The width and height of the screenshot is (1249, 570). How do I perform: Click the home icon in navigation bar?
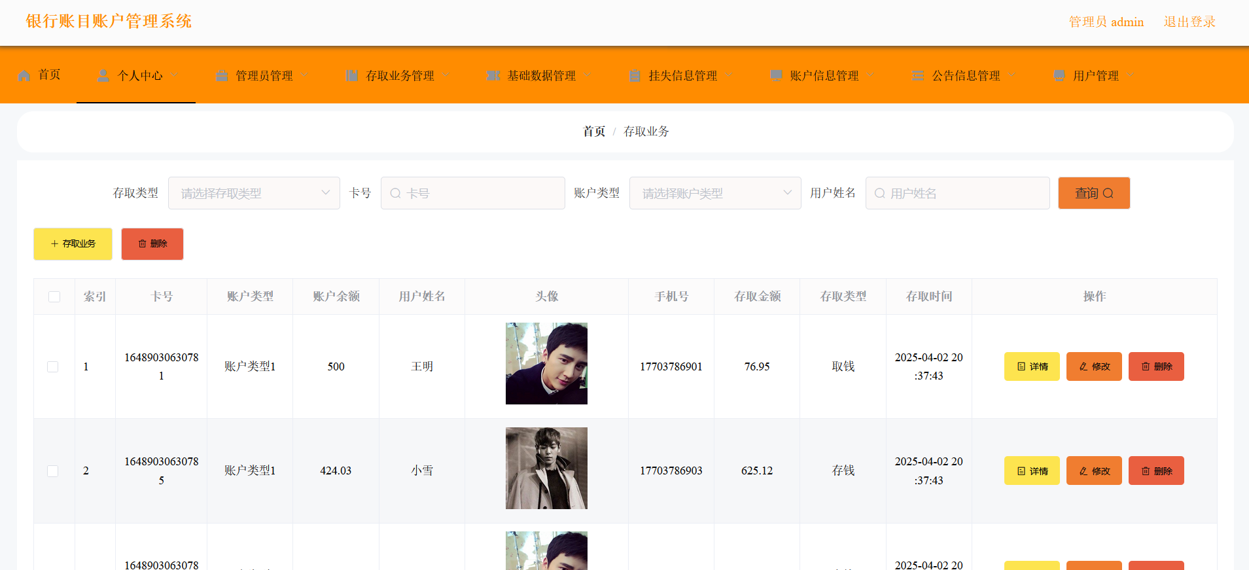[x=24, y=75]
